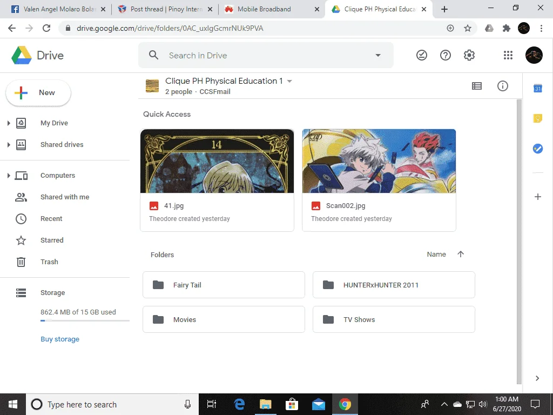
Task: Bookmark this page with the star
Action: coord(468,28)
